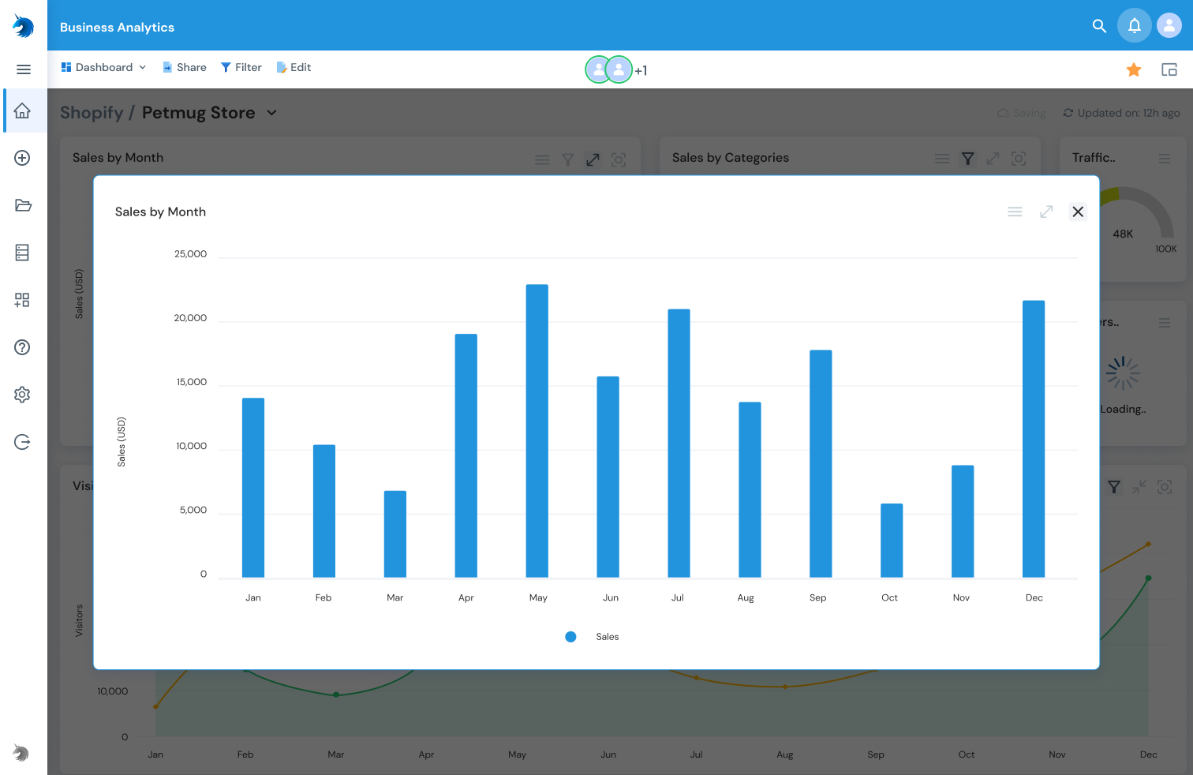This screenshot has height=775, width=1193.
Task: Click the Shopify breadcrumb link
Action: point(92,113)
